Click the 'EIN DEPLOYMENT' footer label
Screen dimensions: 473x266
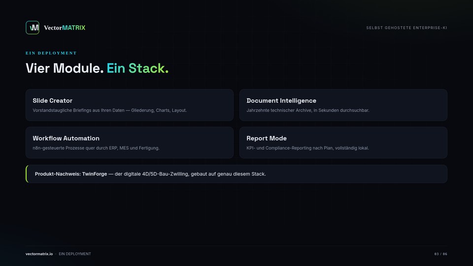75,254
